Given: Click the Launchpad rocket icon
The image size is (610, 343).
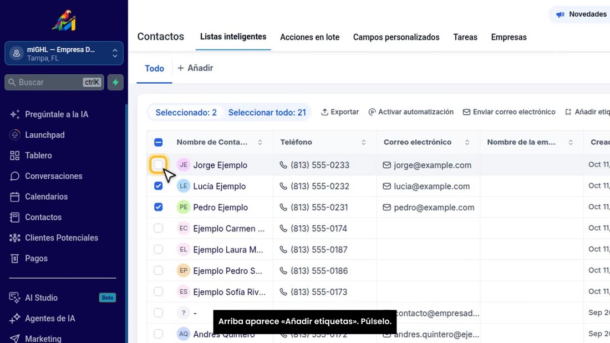Looking at the screenshot, I should 15,135.
